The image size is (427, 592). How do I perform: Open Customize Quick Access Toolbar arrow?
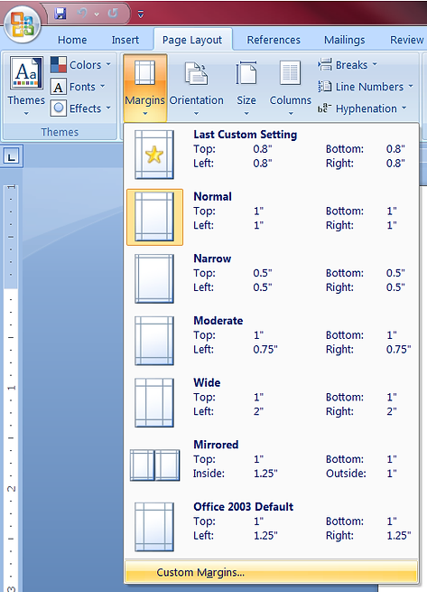coord(140,14)
